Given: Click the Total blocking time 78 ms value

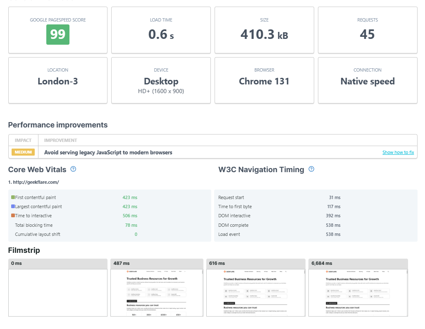Looking at the screenshot, I should (x=131, y=225).
